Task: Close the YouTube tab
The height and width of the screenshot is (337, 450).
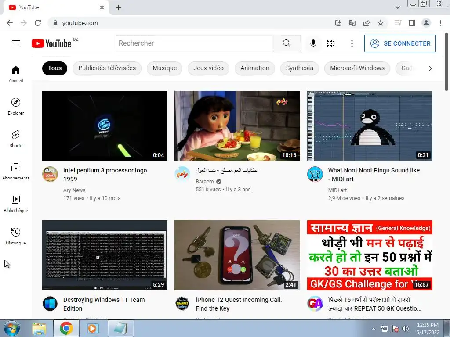Action: [102, 7]
